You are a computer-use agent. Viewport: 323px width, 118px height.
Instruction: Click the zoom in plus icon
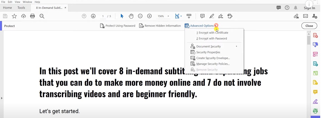point(149,16)
